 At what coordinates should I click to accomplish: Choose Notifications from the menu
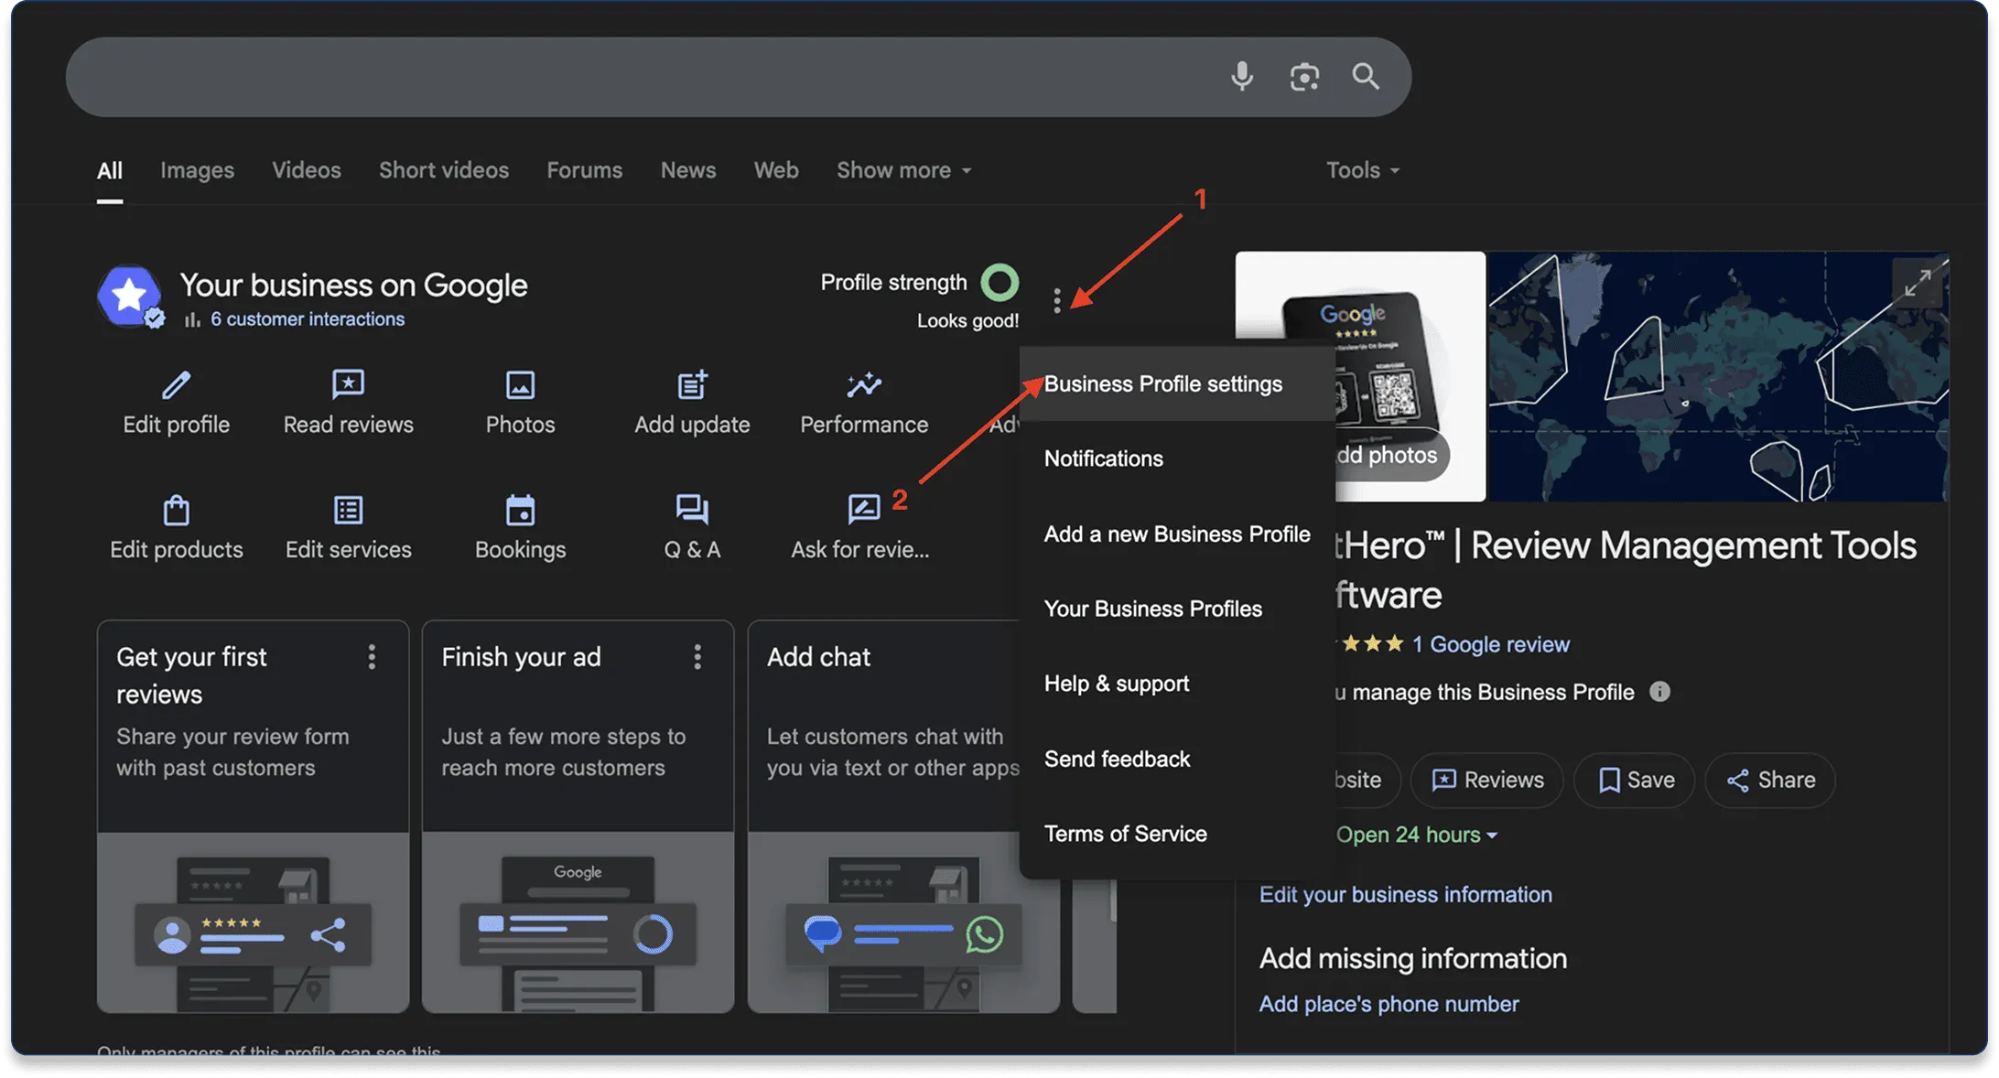click(x=1103, y=458)
